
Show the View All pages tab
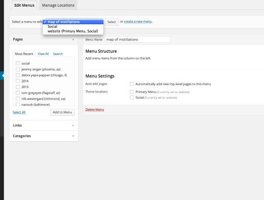coord(43,54)
